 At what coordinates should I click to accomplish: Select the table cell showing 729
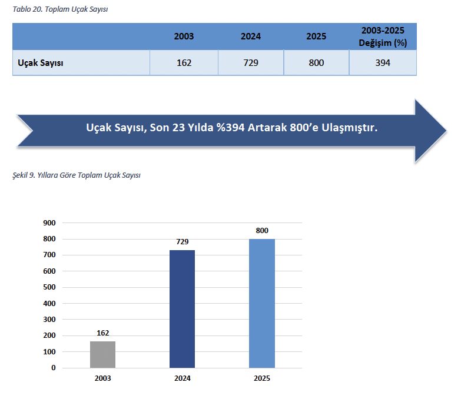click(250, 62)
